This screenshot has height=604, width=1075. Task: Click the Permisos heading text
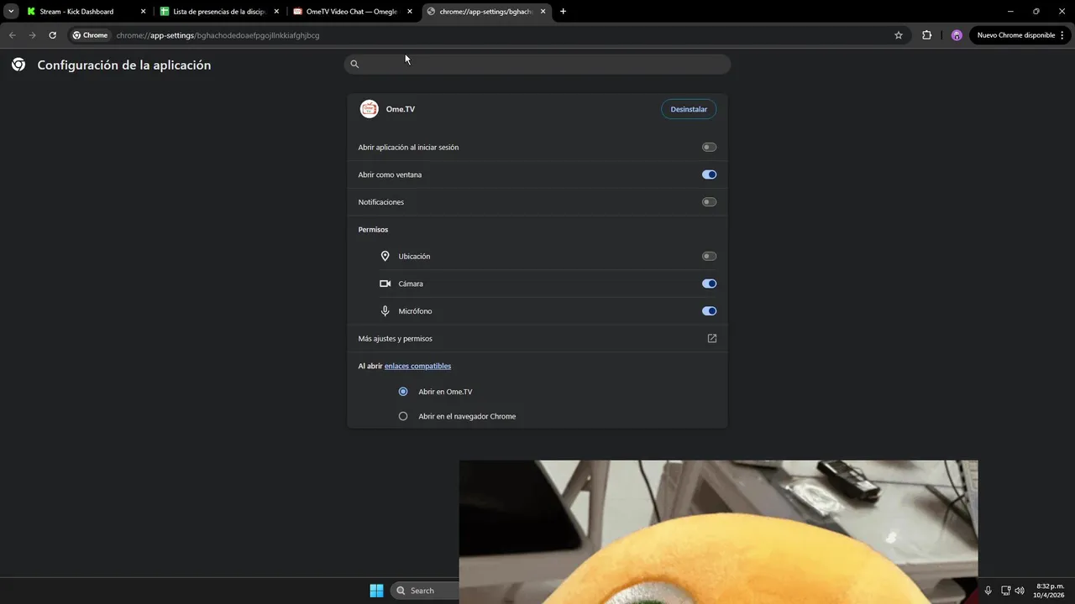coord(373,229)
